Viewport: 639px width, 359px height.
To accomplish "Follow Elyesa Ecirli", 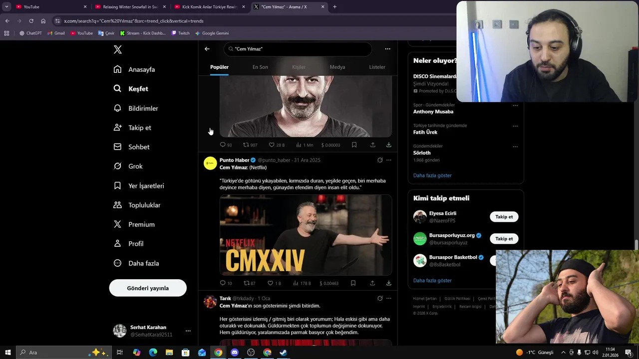I will point(504,217).
